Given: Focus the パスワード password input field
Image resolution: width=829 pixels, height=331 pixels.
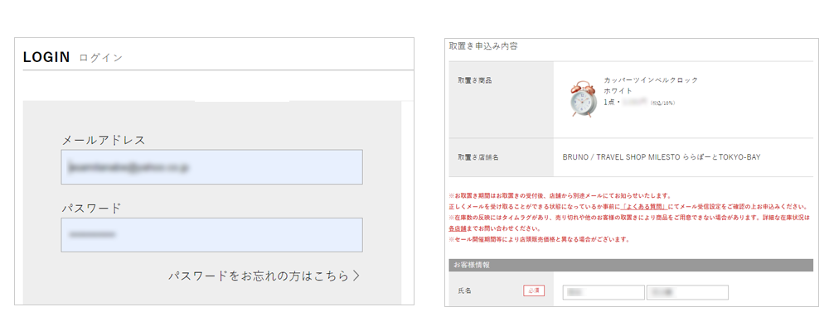Looking at the screenshot, I should coord(211,235).
